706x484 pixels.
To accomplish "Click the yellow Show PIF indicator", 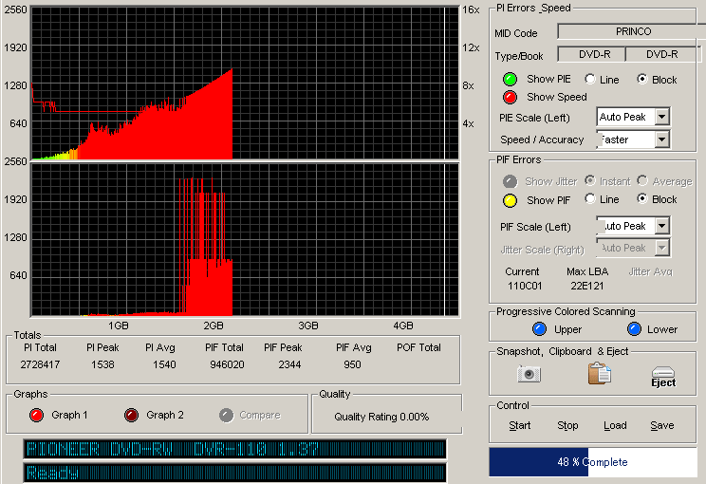I will point(510,200).
